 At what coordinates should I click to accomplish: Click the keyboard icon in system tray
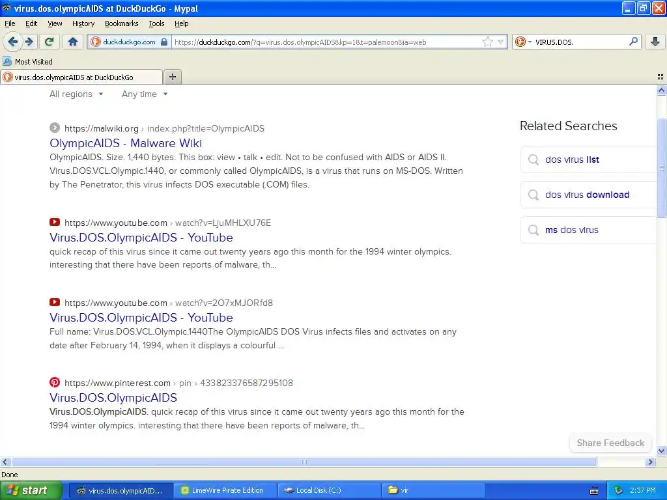[x=594, y=491]
